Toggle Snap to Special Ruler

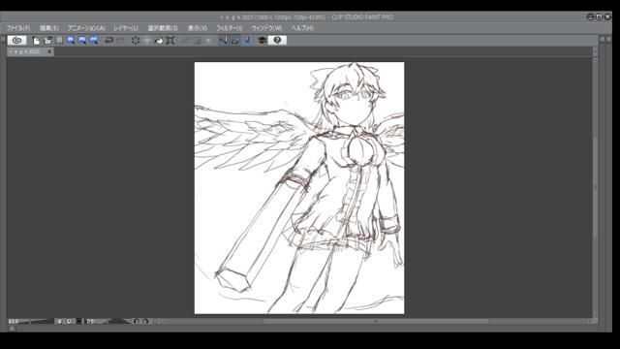pos(235,41)
